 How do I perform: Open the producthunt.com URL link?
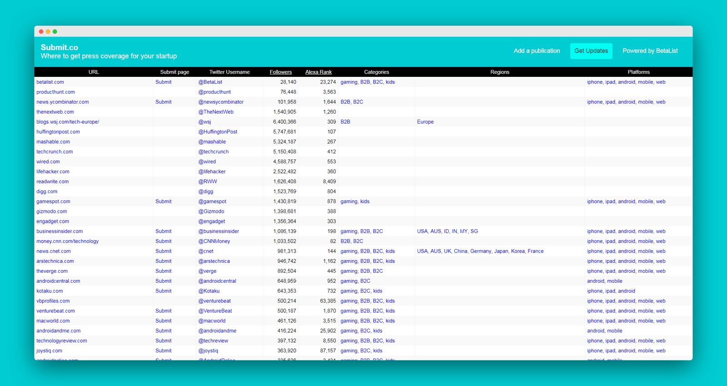(x=55, y=92)
